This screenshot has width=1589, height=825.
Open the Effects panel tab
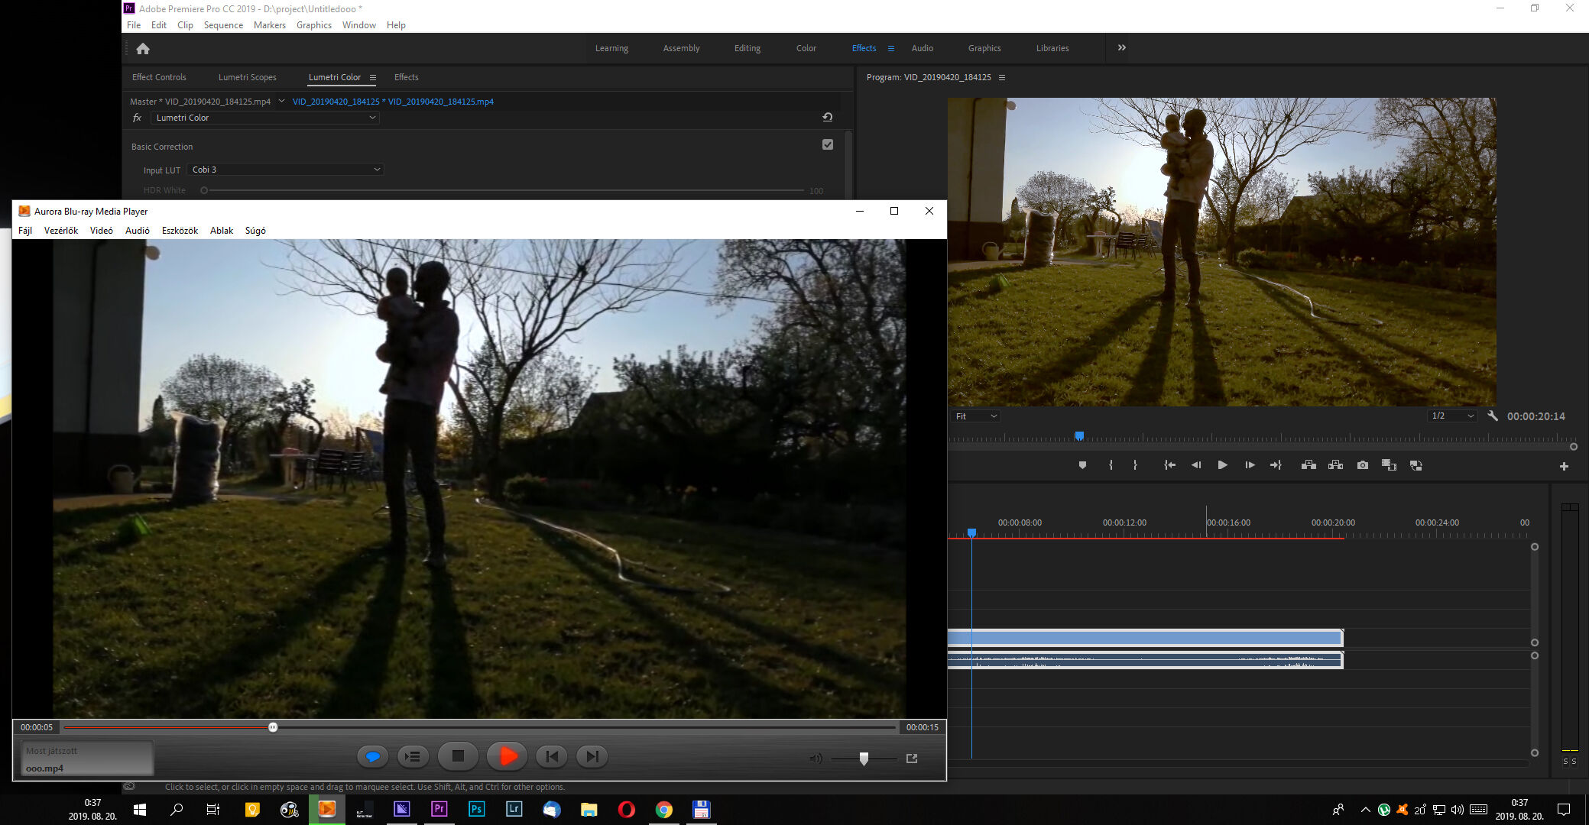406,77
